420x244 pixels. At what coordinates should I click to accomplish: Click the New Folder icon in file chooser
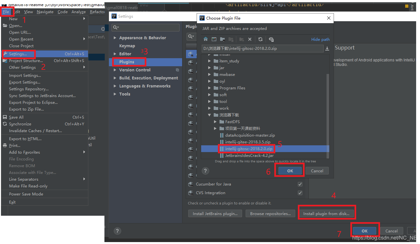pos(241,39)
